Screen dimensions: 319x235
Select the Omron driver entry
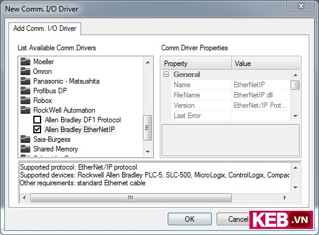(42, 71)
